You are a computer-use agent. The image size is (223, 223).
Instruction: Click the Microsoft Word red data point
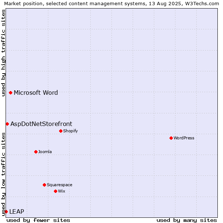(10, 93)
